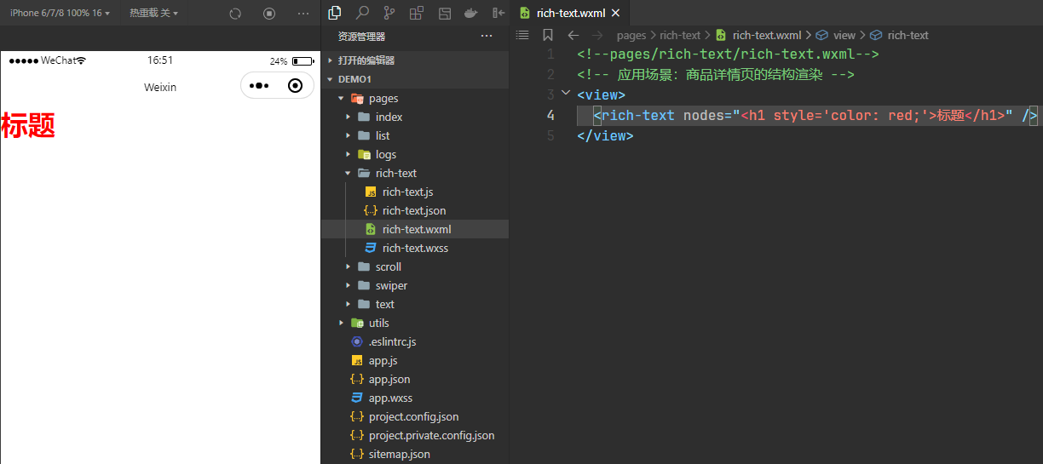Fold the view tag at line 3

(x=566, y=94)
